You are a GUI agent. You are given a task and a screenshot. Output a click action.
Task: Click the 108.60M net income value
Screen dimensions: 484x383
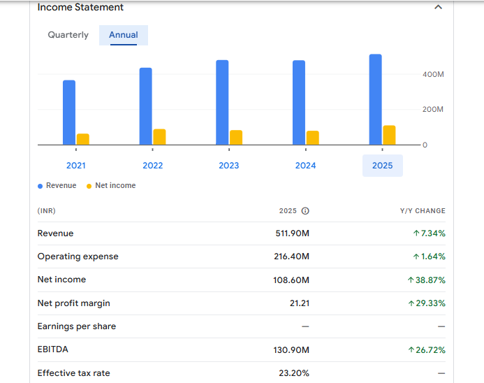coord(291,280)
